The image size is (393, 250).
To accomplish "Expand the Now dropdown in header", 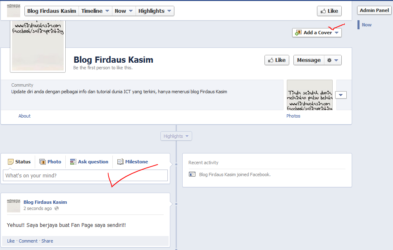I will pyautogui.click(x=124, y=11).
